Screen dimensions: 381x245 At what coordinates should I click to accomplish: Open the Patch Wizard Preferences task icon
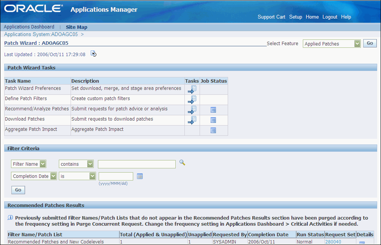[x=192, y=90]
